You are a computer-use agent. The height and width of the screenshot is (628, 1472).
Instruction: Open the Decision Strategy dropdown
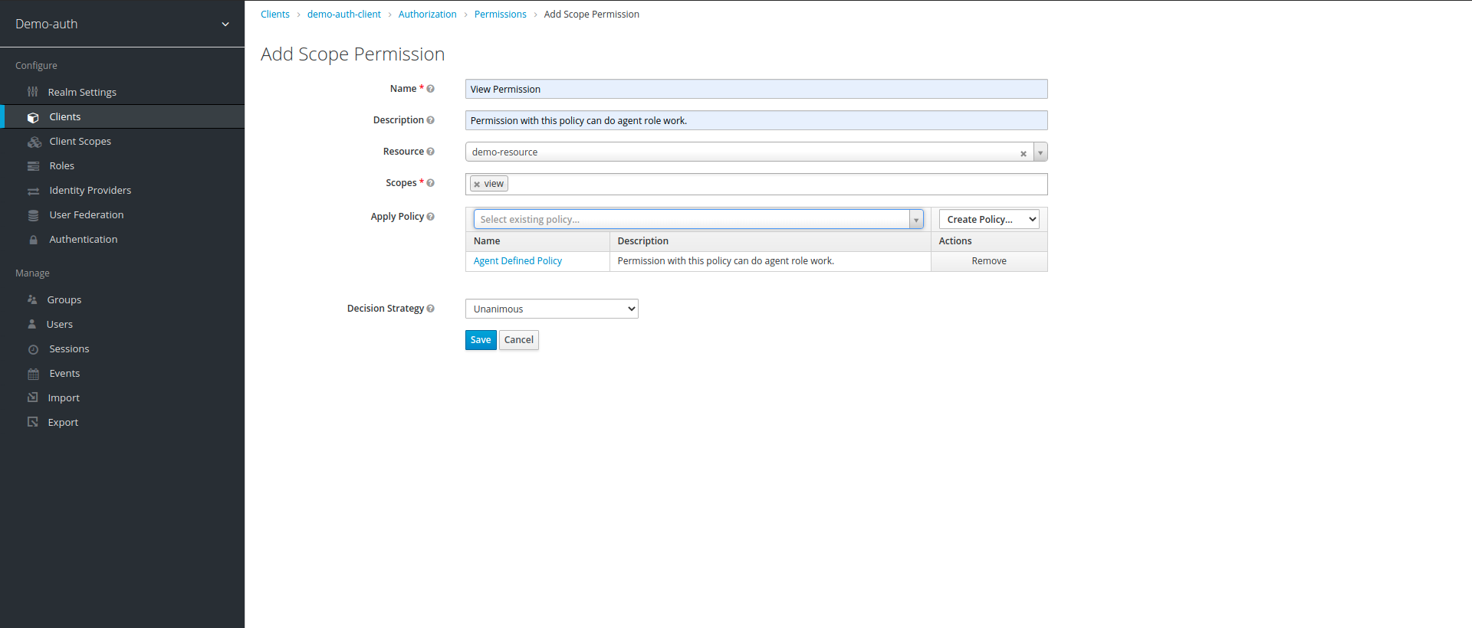point(551,309)
